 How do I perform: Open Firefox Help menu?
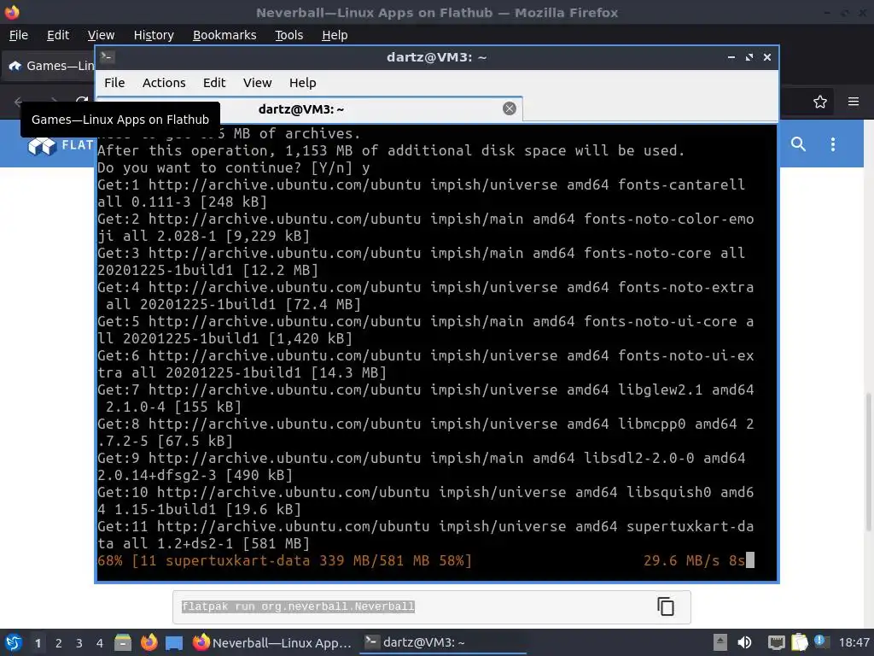[x=335, y=35]
